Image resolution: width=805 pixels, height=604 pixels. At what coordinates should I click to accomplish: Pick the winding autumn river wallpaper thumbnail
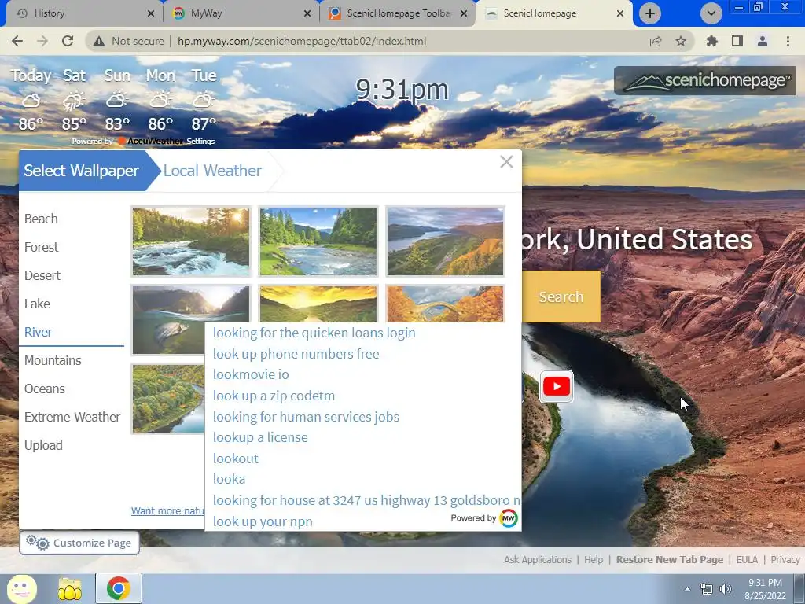pos(168,399)
